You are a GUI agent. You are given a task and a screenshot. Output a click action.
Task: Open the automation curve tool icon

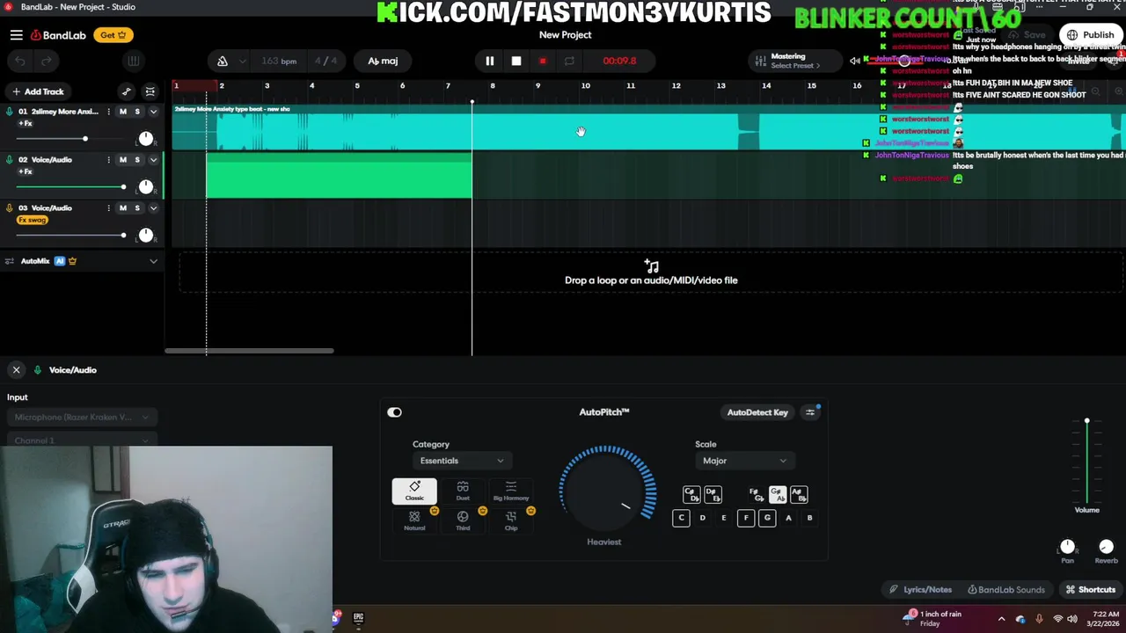point(127,91)
